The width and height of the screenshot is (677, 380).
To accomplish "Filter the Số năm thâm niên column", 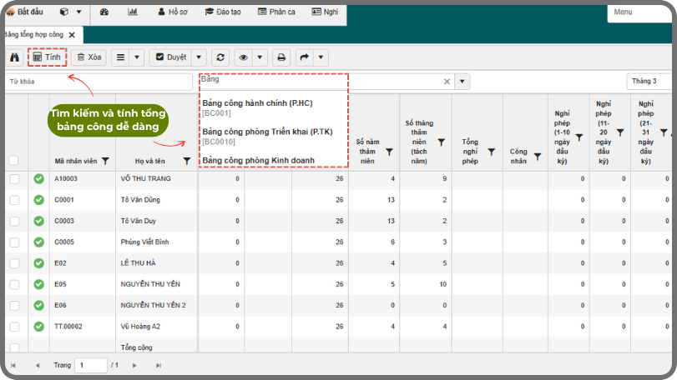I will coord(389,152).
